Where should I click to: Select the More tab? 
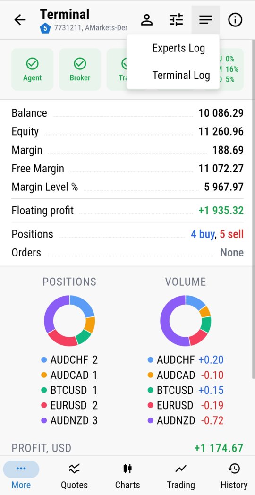point(21,476)
